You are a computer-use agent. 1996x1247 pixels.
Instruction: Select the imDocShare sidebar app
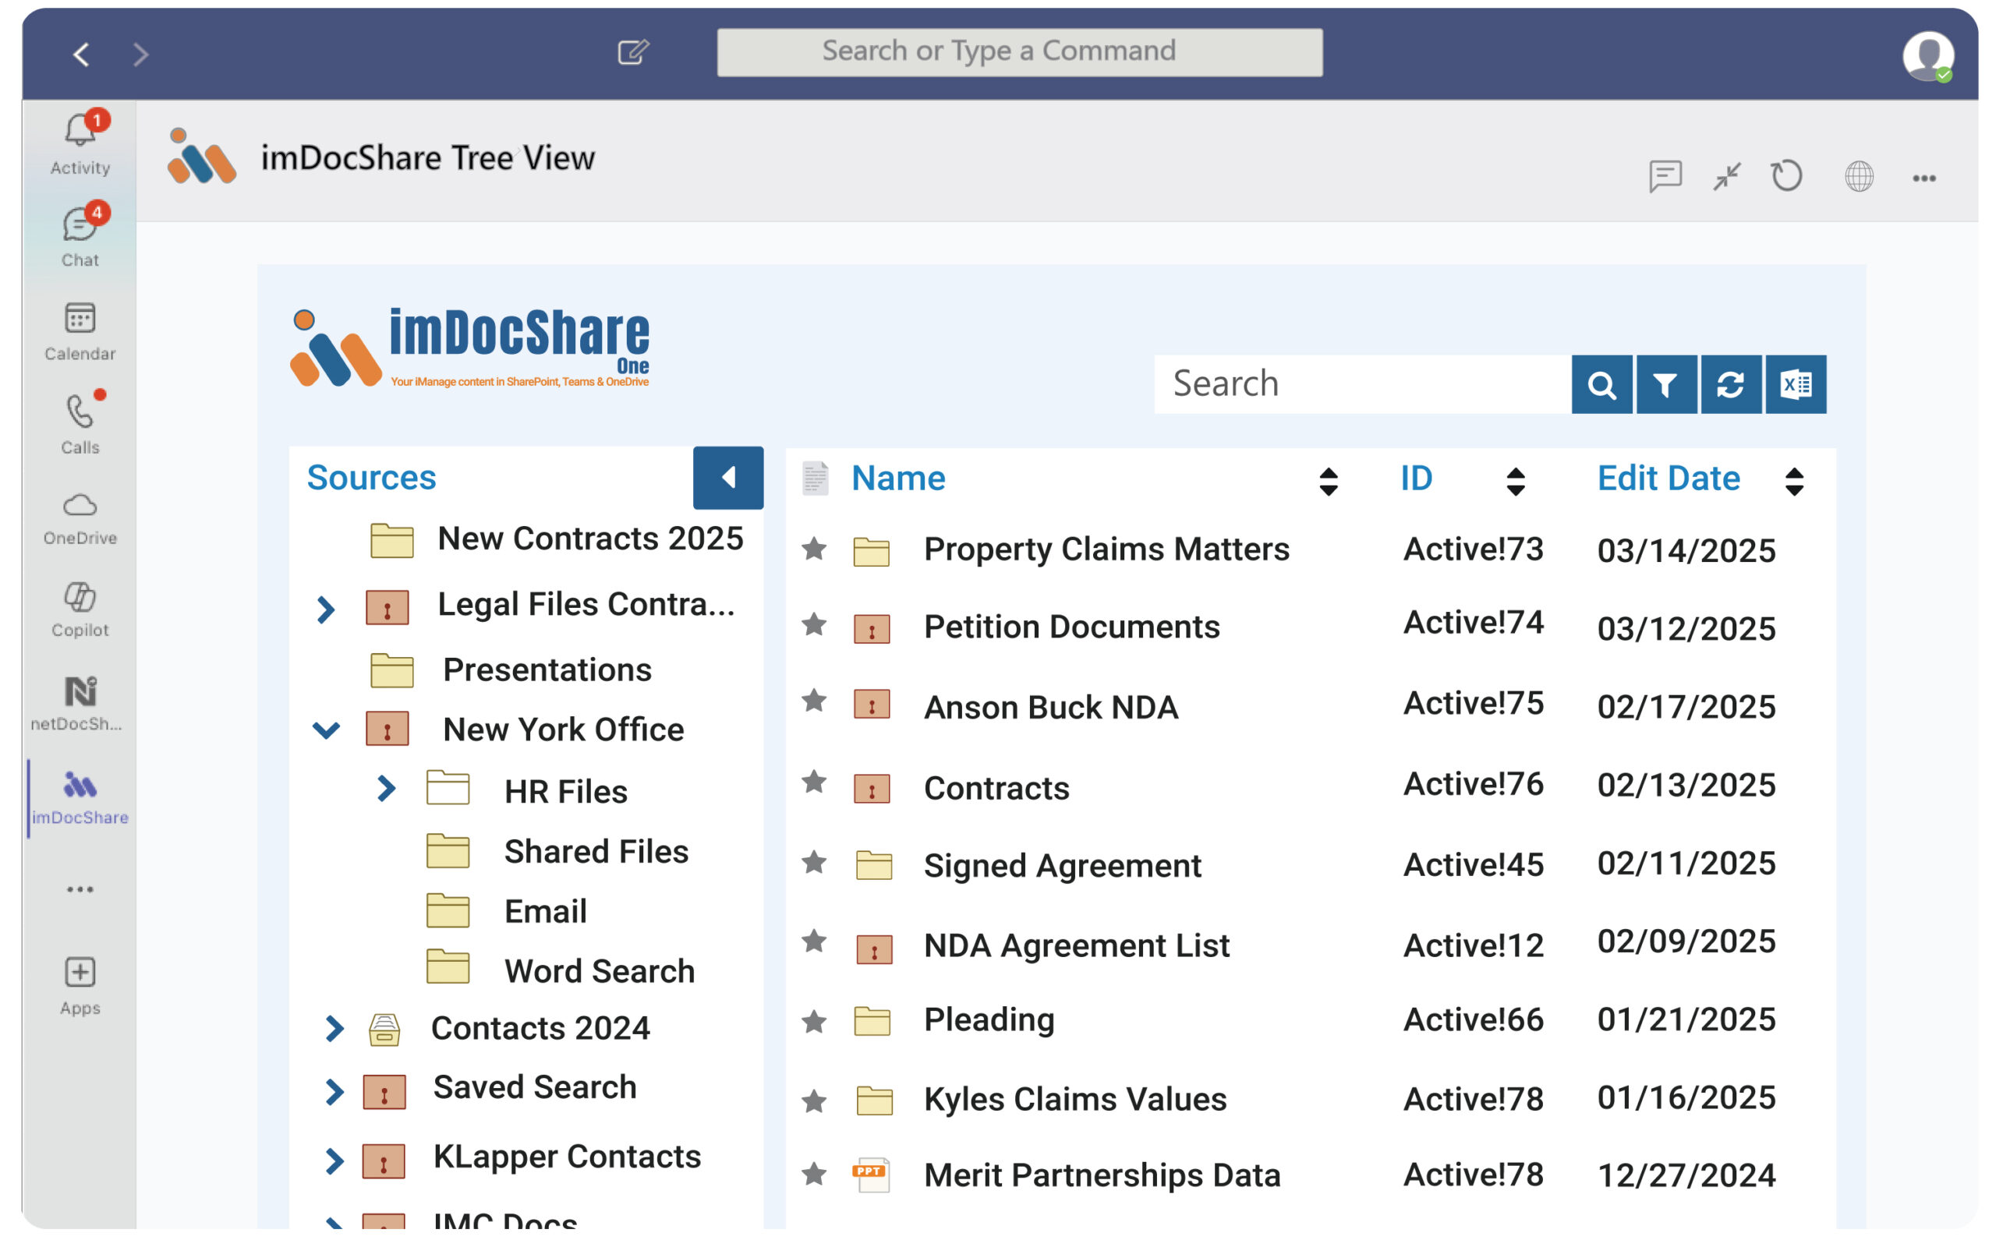coord(80,797)
